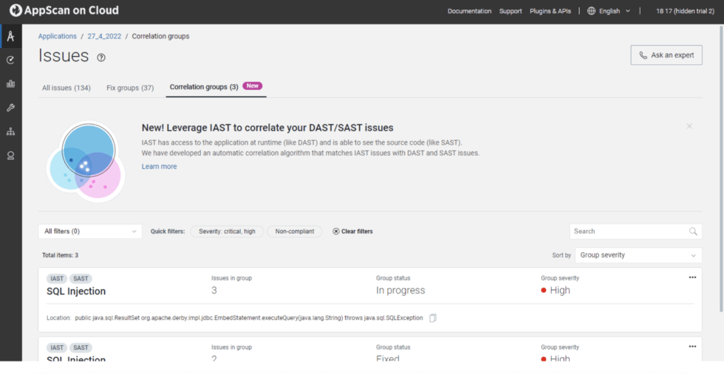Dismiss the IAST correlation banner
724x374 pixels.
(689, 126)
